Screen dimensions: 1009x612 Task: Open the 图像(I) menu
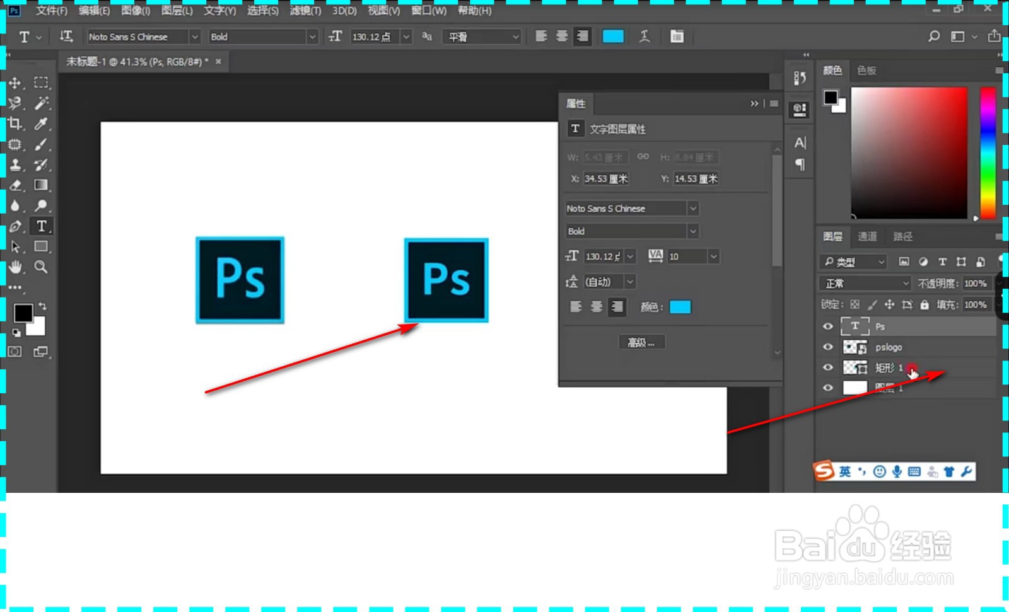coord(136,11)
